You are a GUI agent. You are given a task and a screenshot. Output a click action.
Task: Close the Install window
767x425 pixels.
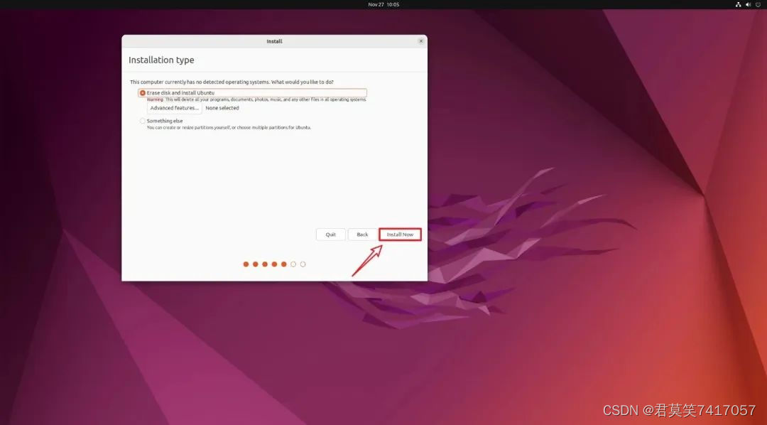[420, 41]
